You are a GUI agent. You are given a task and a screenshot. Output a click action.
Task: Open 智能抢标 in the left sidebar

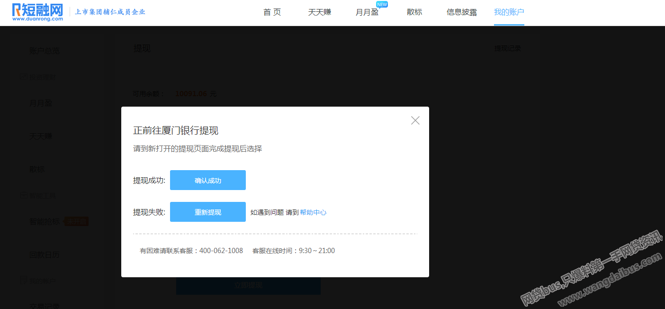click(x=45, y=221)
